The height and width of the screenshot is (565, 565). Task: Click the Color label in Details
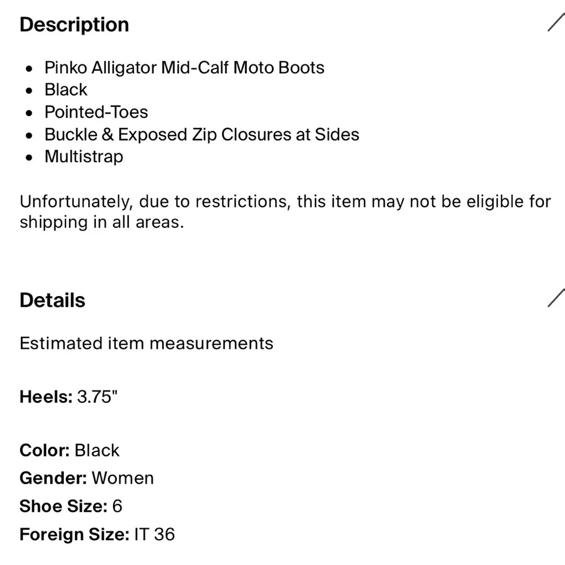[44, 450]
